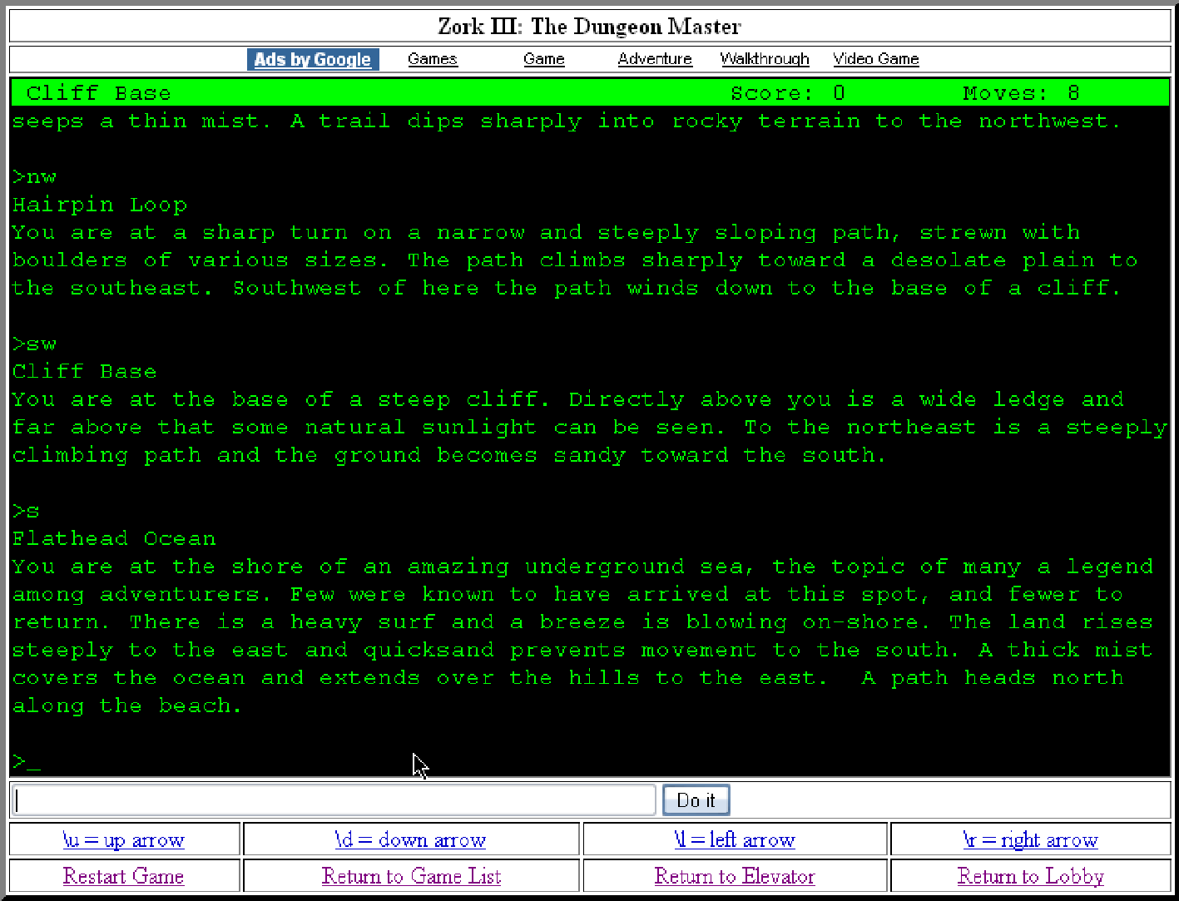Focus the command text input field
The image size is (1179, 901).
point(334,800)
